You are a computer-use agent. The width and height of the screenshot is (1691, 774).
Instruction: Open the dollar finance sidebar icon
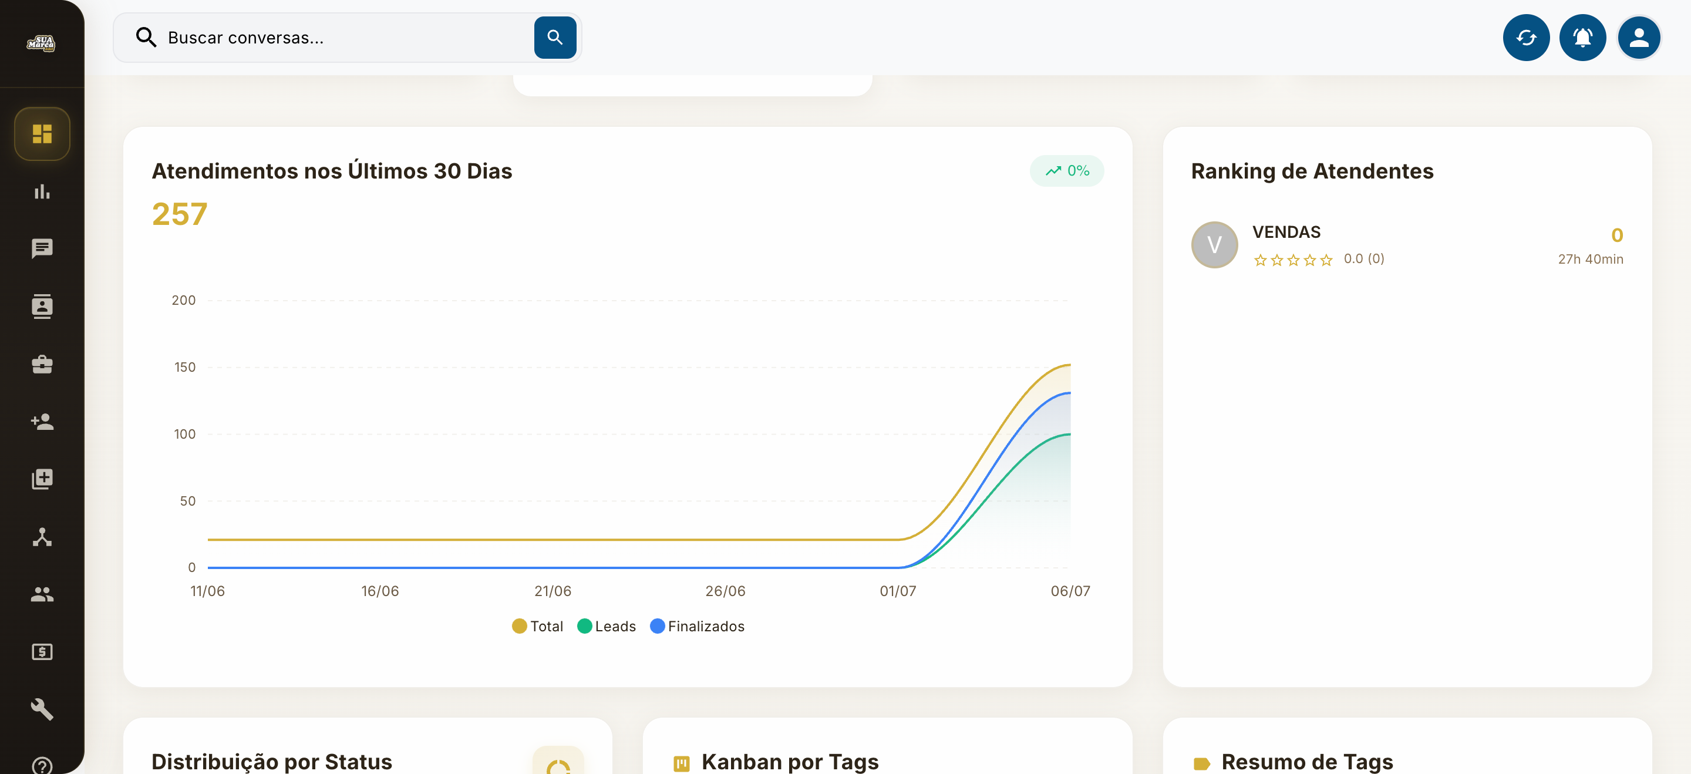(42, 652)
